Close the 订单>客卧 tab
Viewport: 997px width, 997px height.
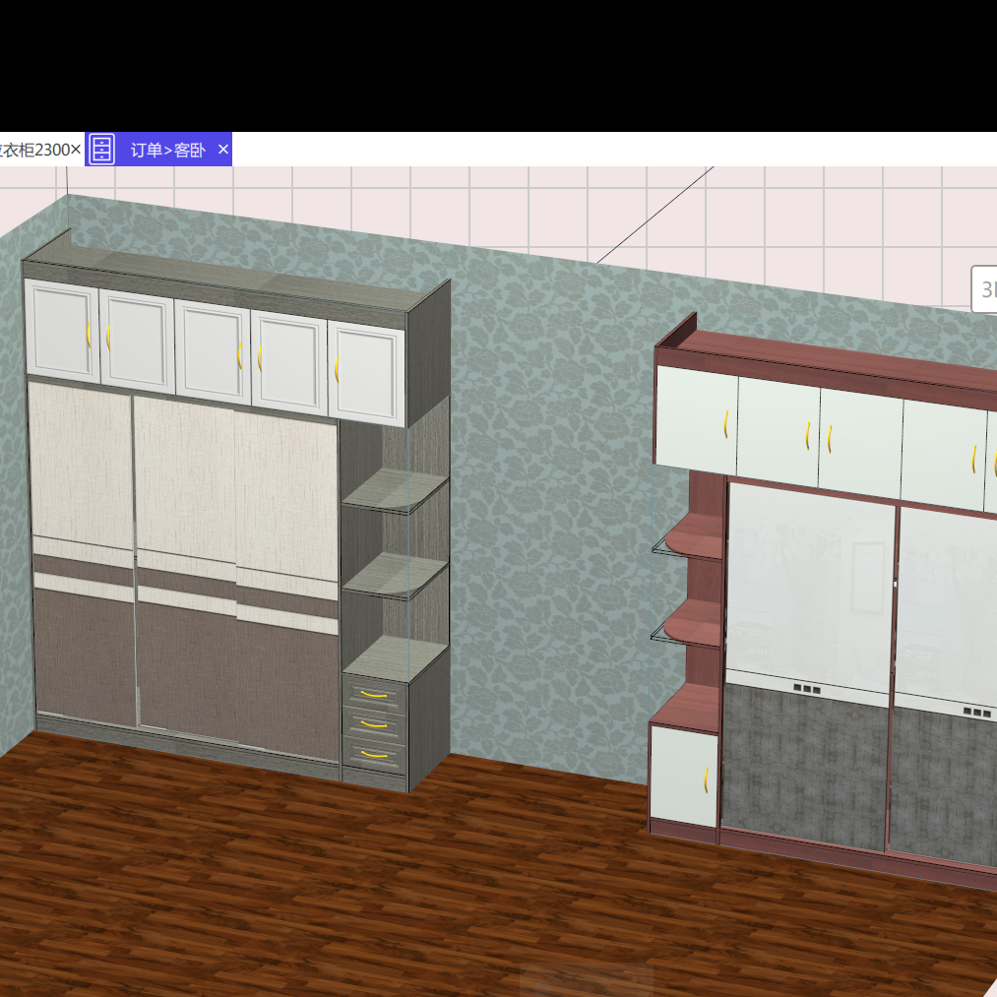pyautogui.click(x=222, y=150)
